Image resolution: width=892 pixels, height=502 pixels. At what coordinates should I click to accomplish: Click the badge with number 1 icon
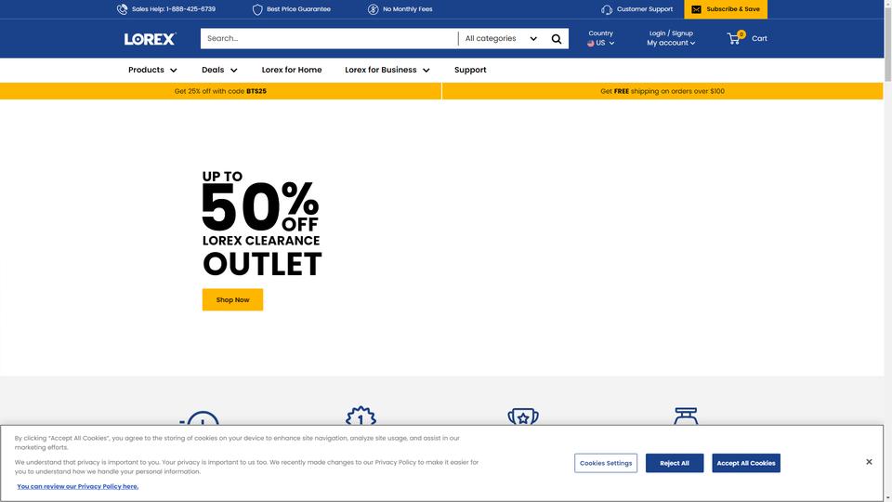point(361,416)
